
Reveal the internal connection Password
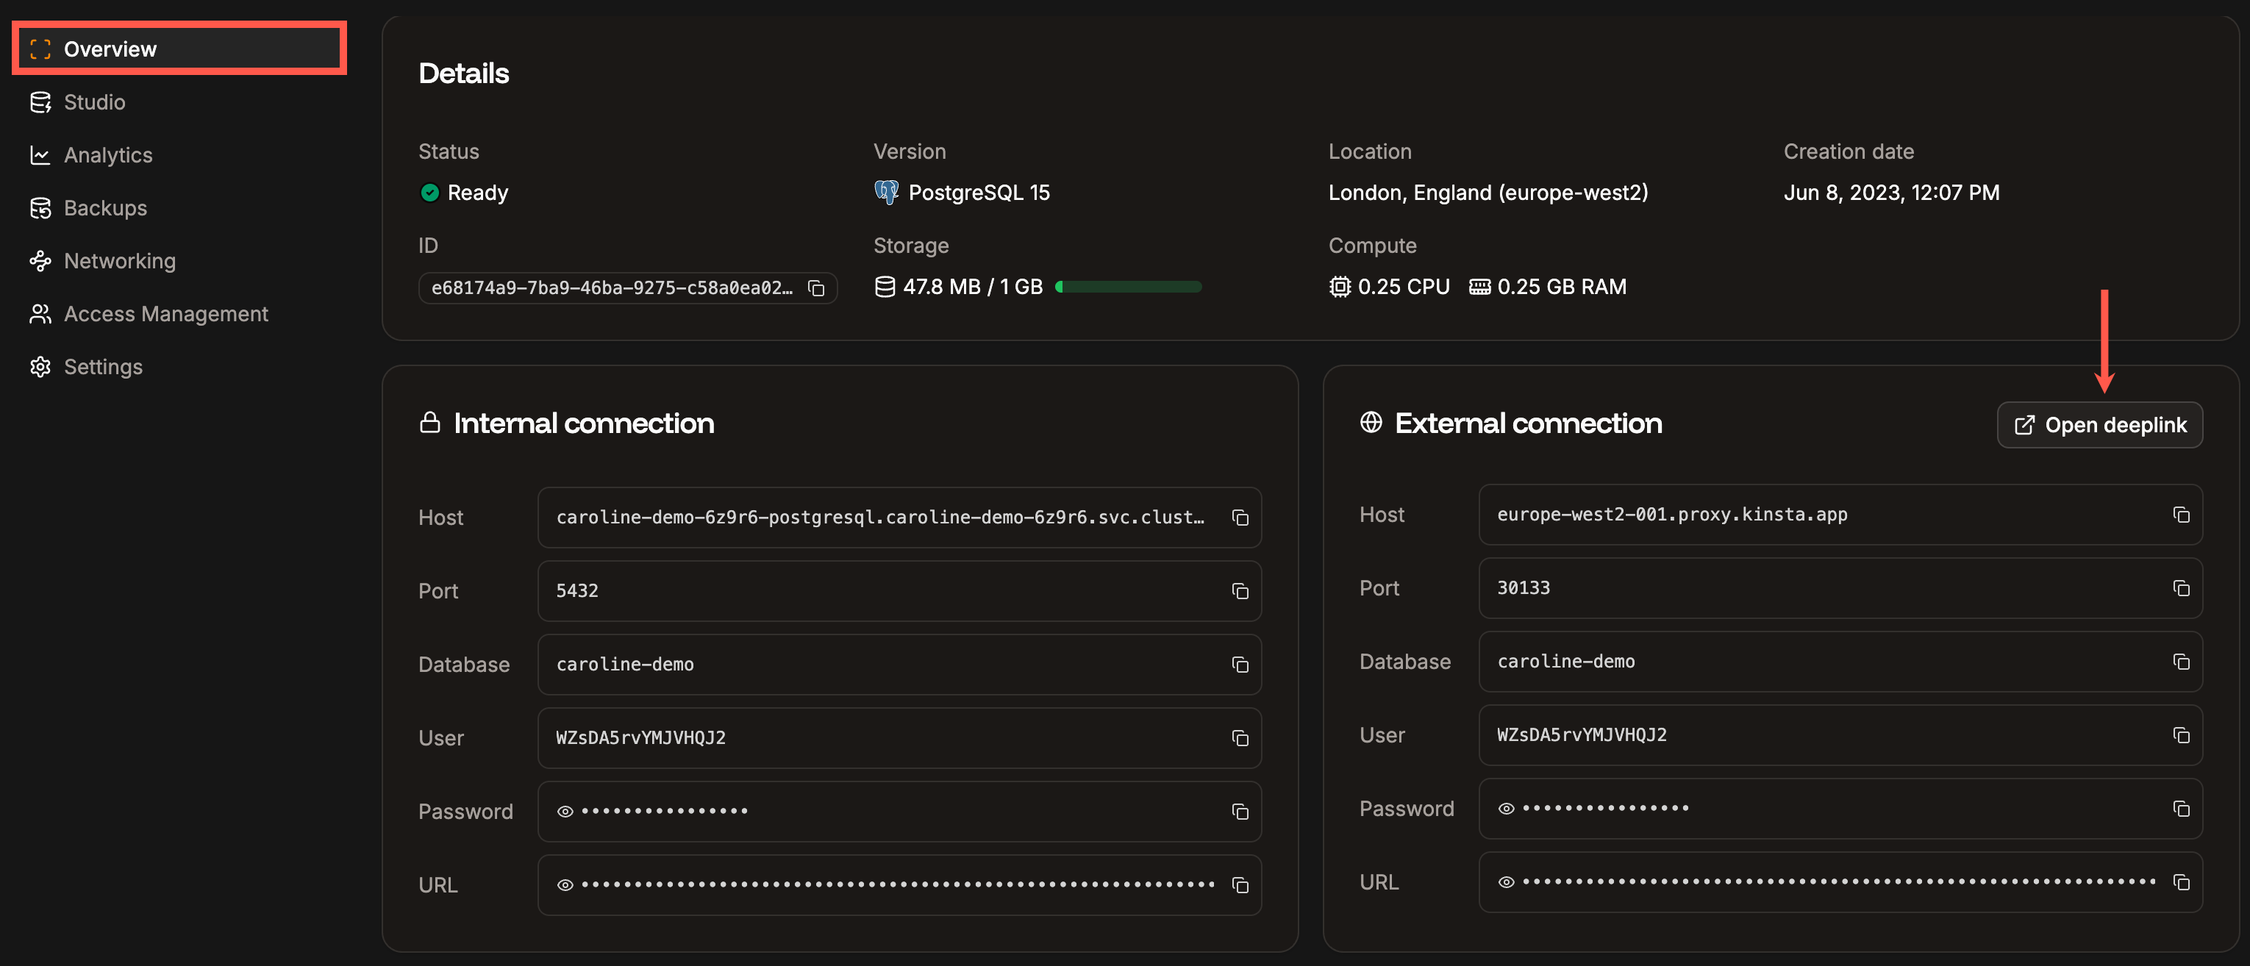click(x=564, y=811)
